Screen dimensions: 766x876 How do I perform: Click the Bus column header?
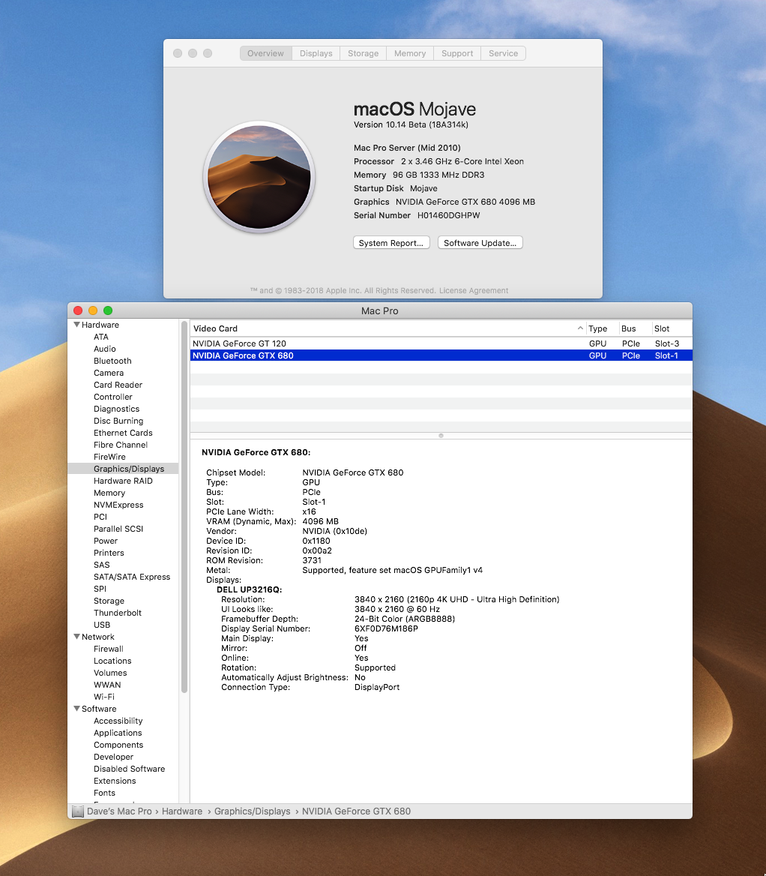(x=635, y=328)
